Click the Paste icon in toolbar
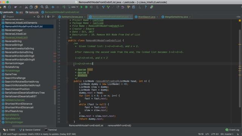The image size is (242, 136). (x=36, y=7)
